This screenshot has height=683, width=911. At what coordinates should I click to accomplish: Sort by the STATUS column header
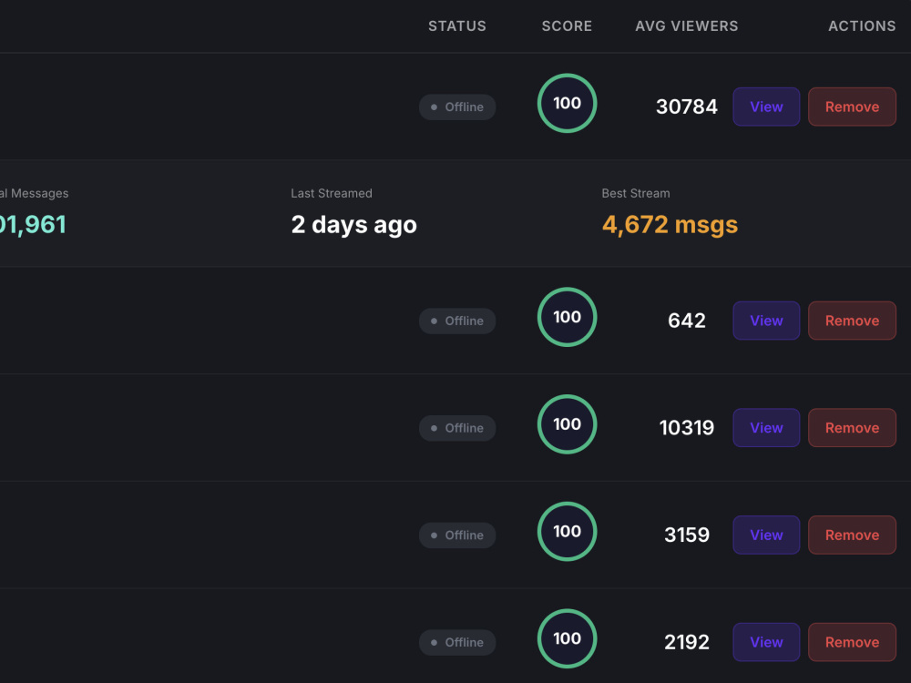coord(456,26)
